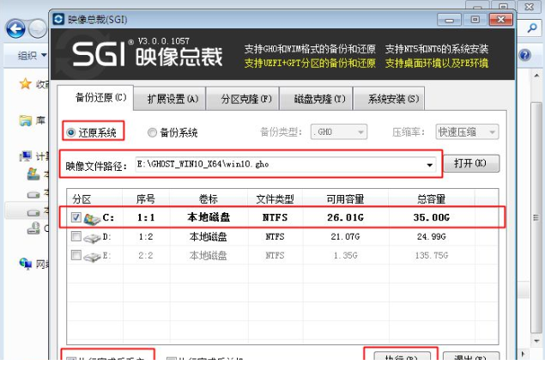Toggle the checkbox for partition C:
545x365 pixels.
point(77,218)
